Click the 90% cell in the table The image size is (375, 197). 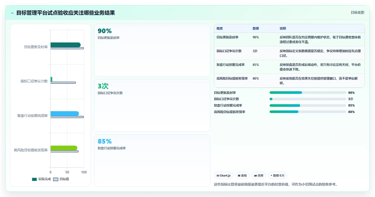[x=256, y=37]
